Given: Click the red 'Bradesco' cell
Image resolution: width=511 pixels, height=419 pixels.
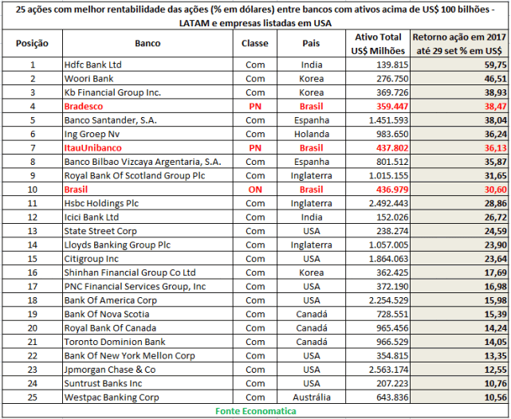Looking at the screenshot, I should click(147, 106).
